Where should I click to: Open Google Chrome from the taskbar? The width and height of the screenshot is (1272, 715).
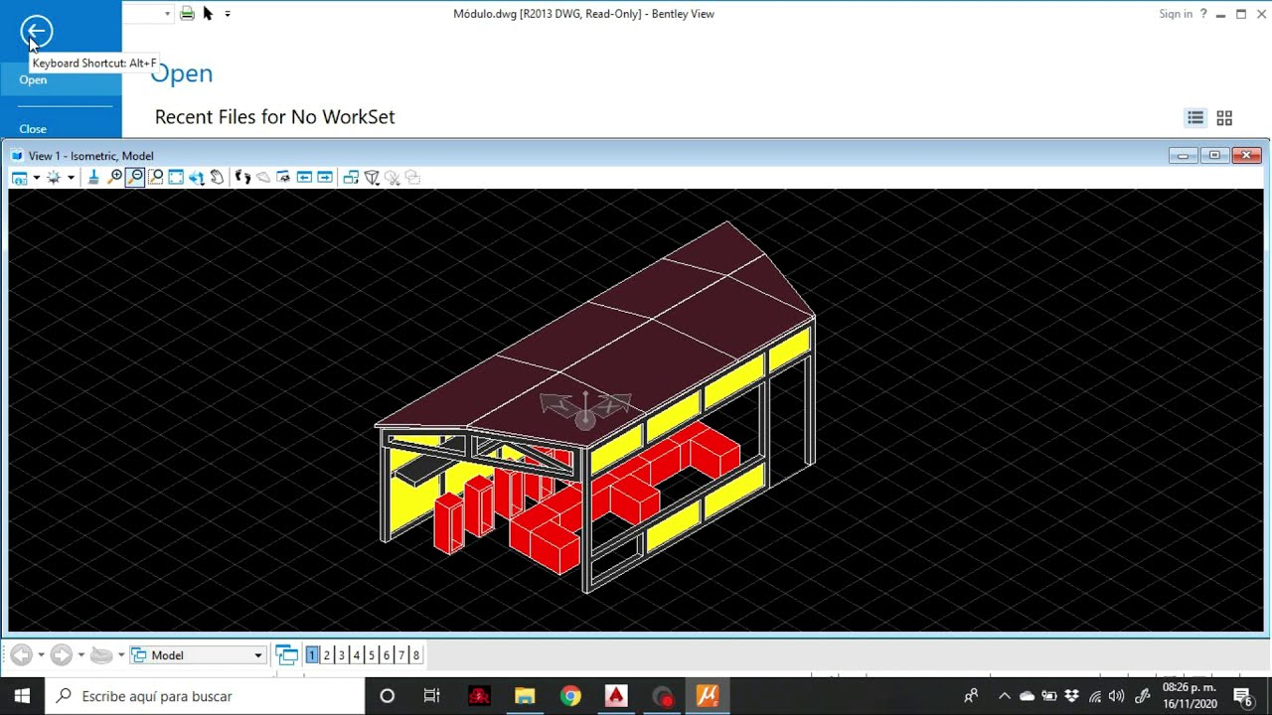click(570, 696)
